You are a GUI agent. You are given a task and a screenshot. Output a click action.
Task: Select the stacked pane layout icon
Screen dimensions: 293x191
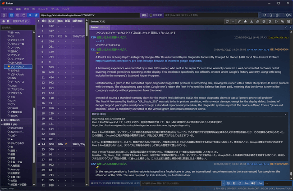point(24,15)
